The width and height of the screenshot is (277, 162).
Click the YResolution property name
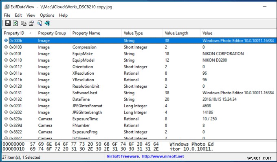point(83,80)
